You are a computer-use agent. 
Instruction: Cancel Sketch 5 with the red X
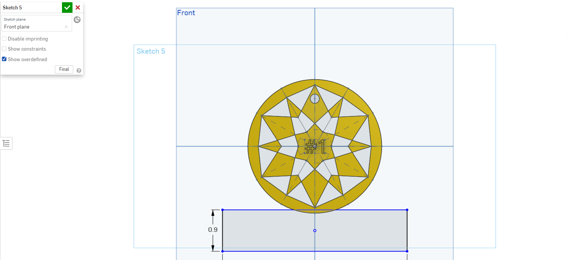pos(78,8)
